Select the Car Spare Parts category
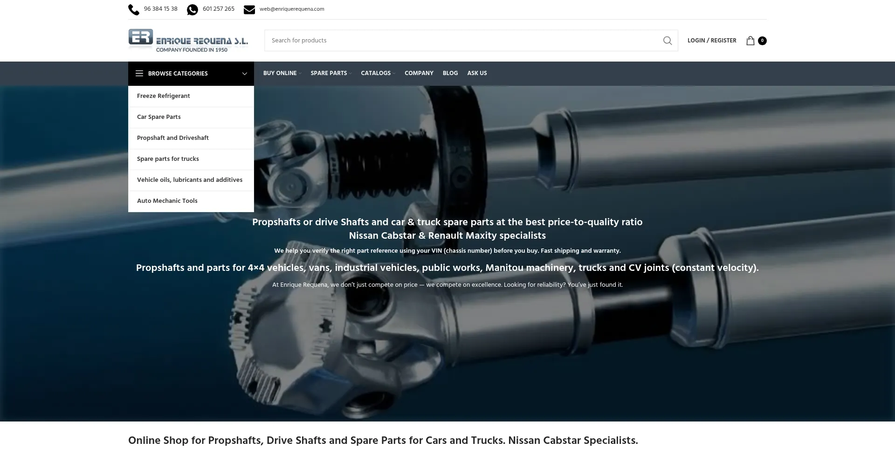This screenshot has width=895, height=463. pyautogui.click(x=191, y=117)
